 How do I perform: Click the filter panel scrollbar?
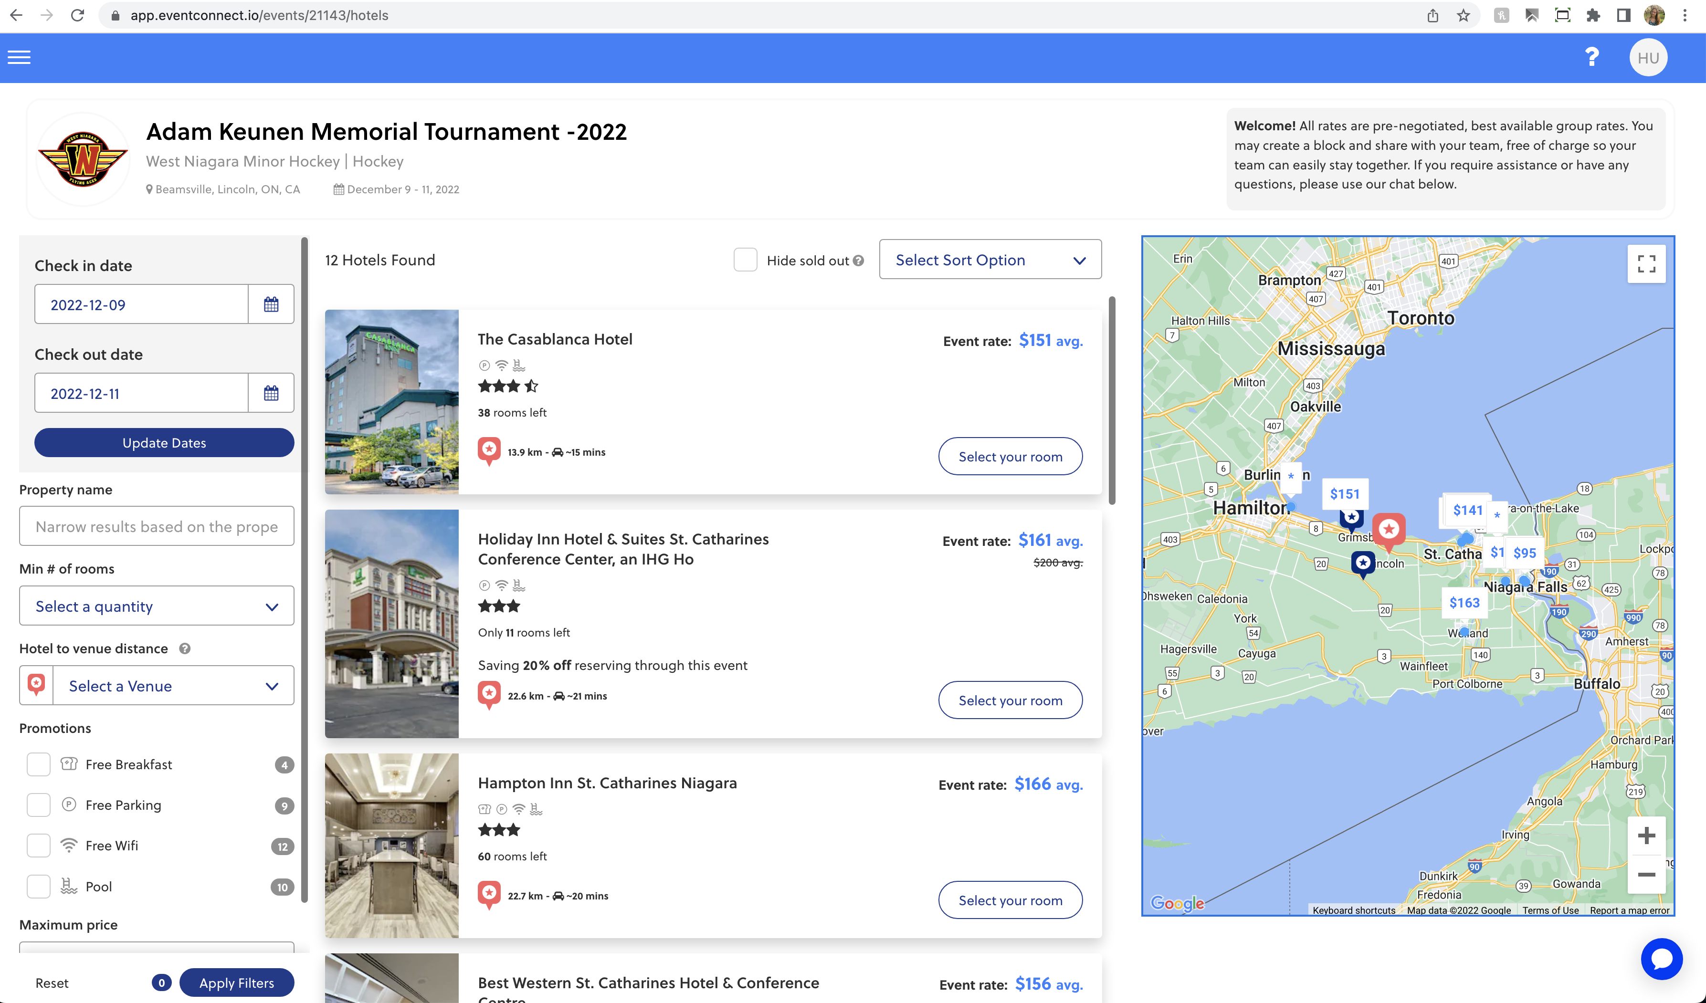305,570
